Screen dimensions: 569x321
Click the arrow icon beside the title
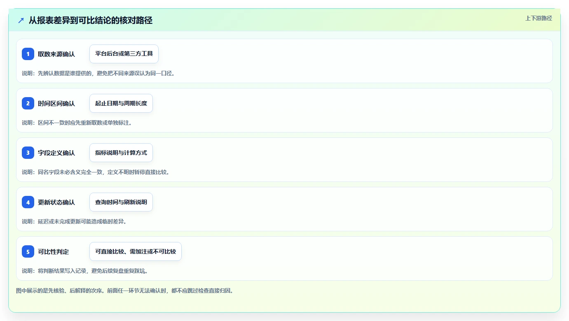click(x=21, y=20)
